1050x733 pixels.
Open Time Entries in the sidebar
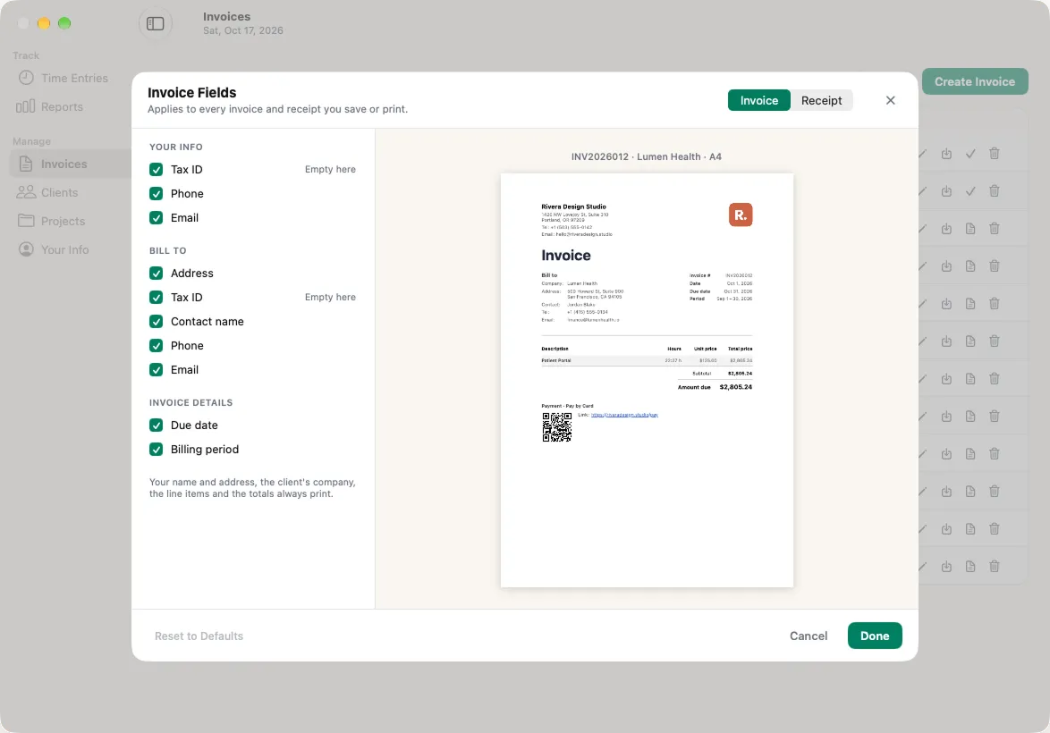pyautogui.click(x=64, y=78)
